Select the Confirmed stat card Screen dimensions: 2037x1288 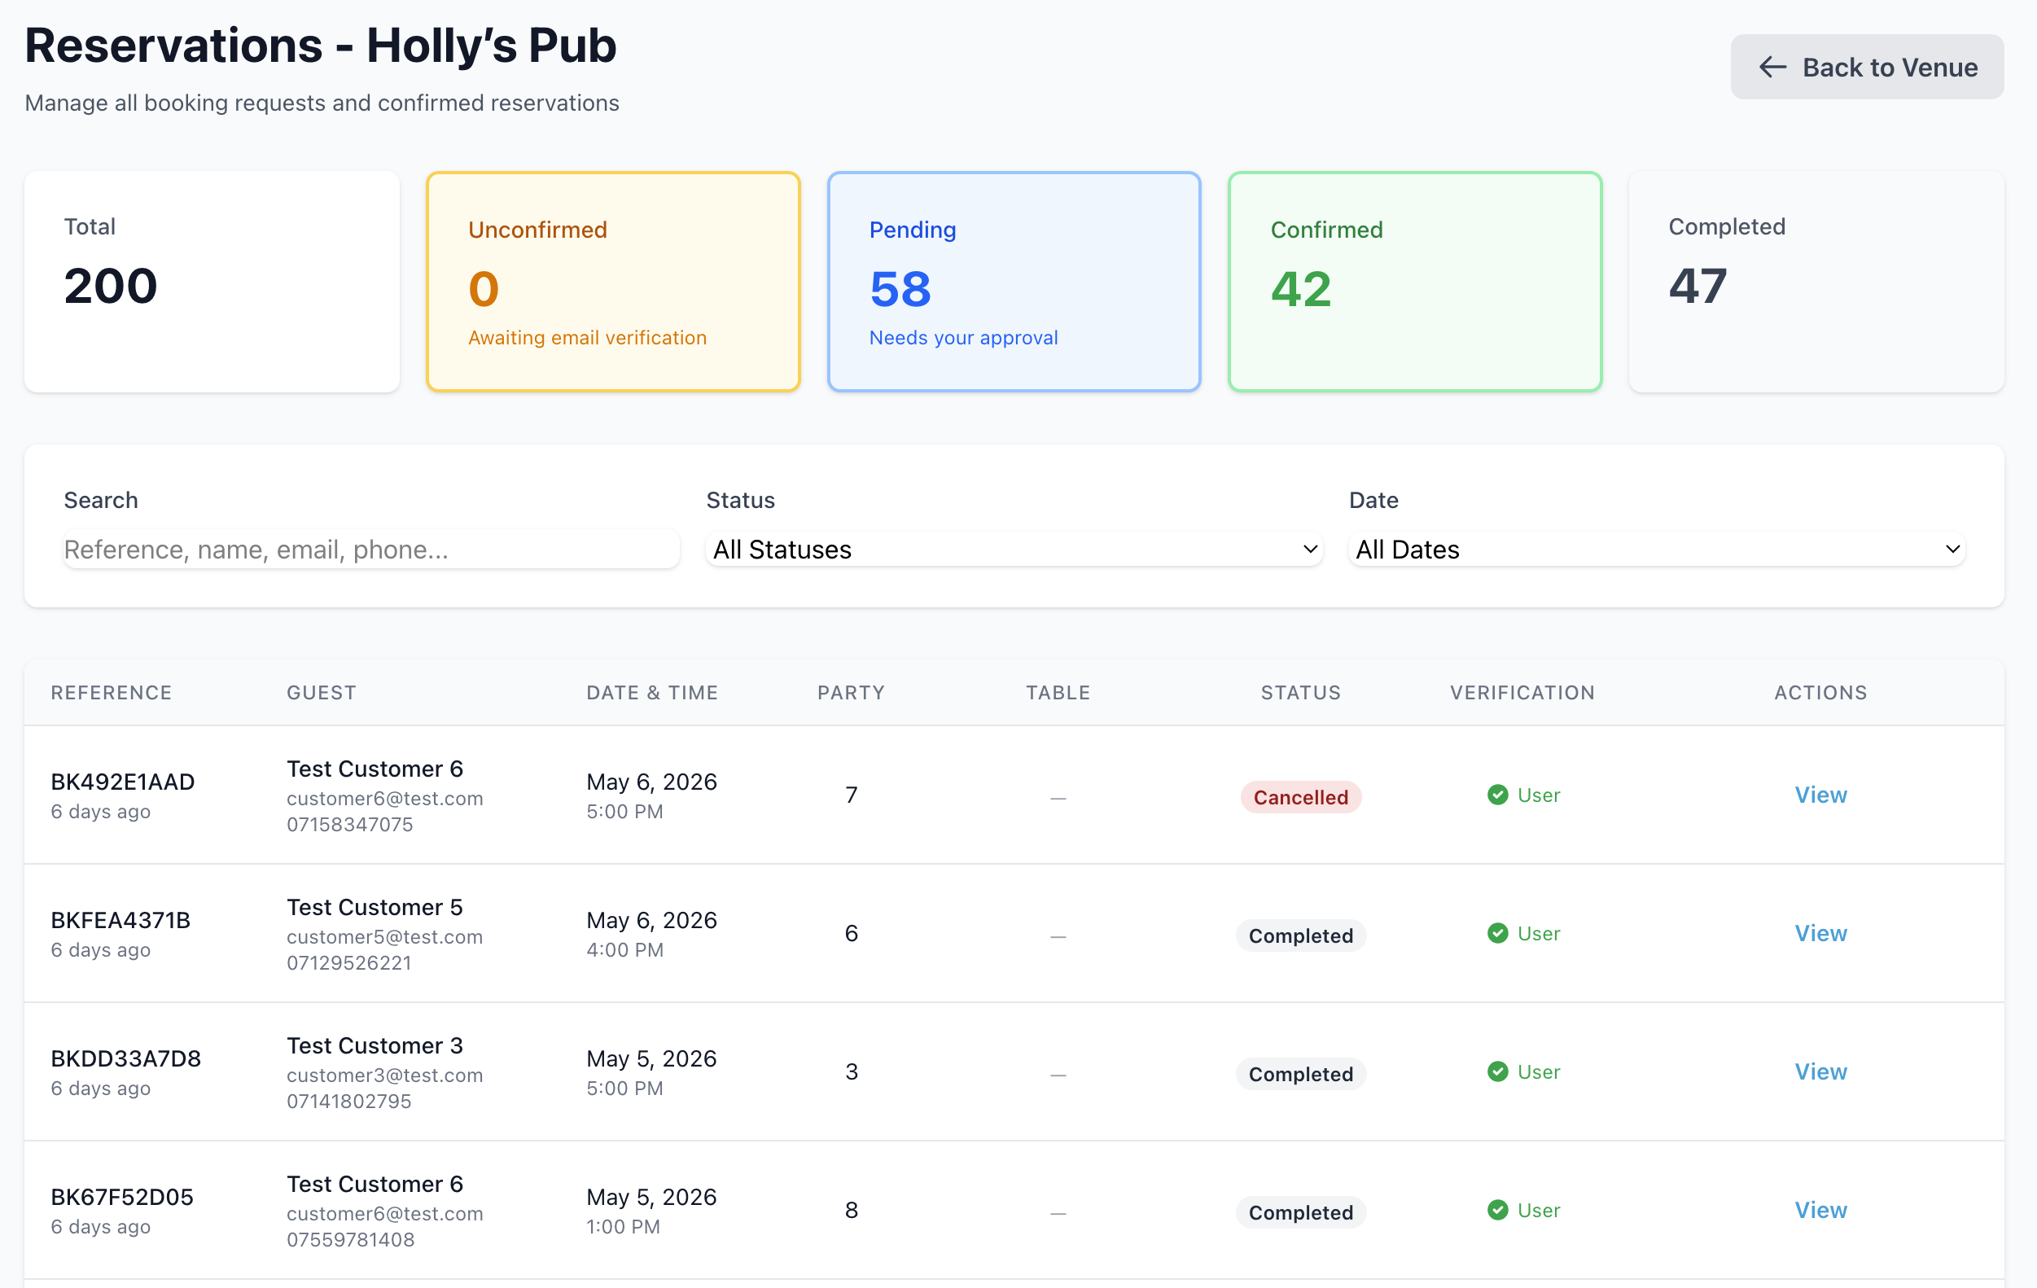(x=1414, y=282)
